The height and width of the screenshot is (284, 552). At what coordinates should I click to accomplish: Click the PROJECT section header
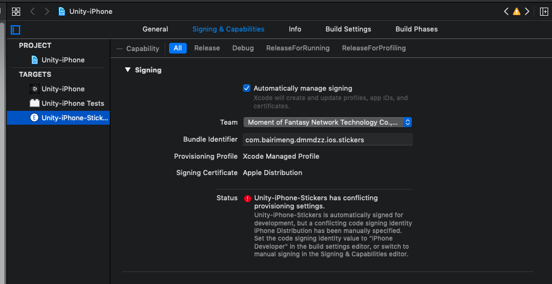coord(35,45)
